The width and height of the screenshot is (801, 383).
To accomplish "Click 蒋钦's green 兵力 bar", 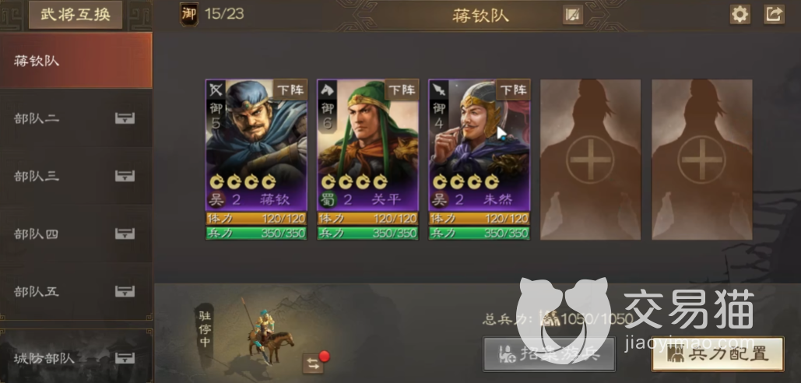I will pos(256,233).
